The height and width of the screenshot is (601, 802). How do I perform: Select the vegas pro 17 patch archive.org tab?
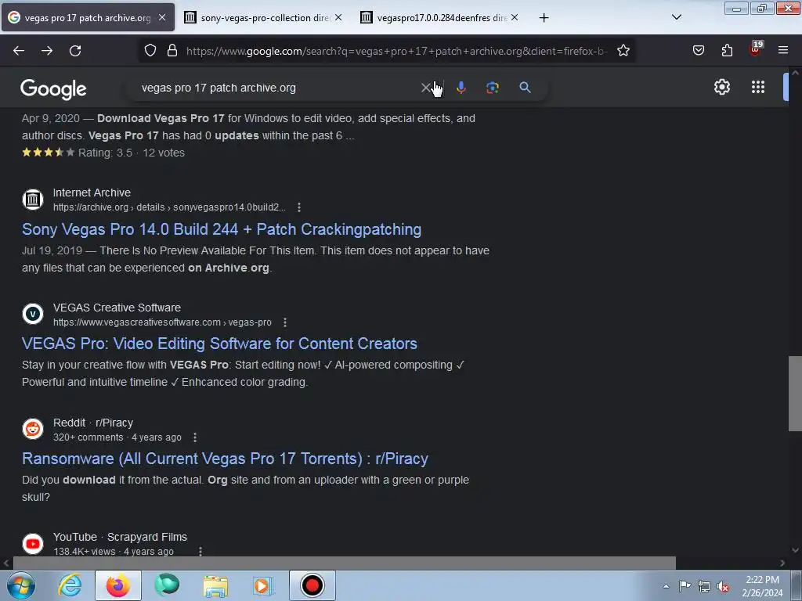[x=88, y=18]
